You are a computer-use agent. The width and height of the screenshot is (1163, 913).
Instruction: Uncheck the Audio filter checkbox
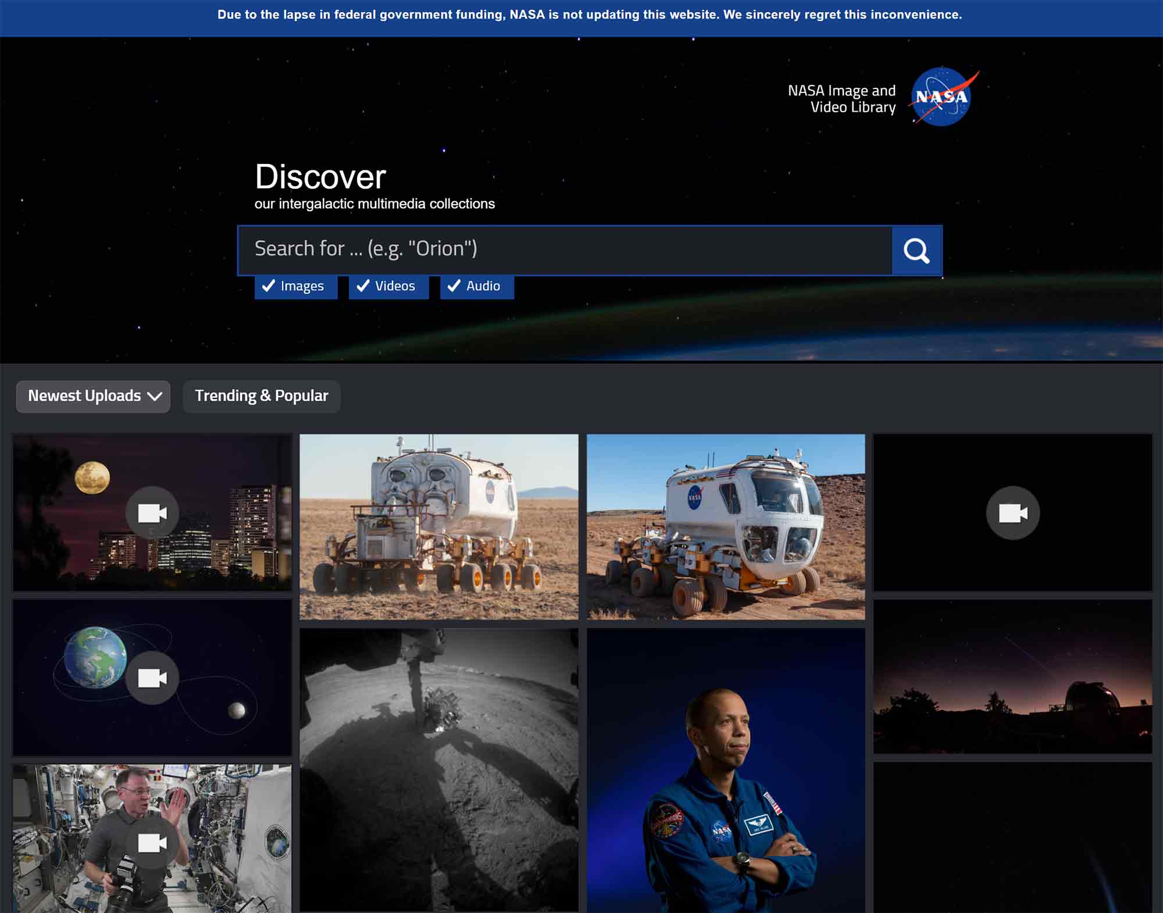point(476,286)
